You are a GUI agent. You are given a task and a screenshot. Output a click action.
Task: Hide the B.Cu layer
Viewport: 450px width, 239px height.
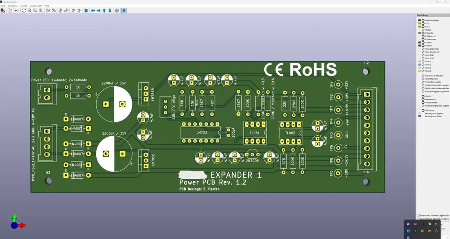pyautogui.click(x=423, y=27)
